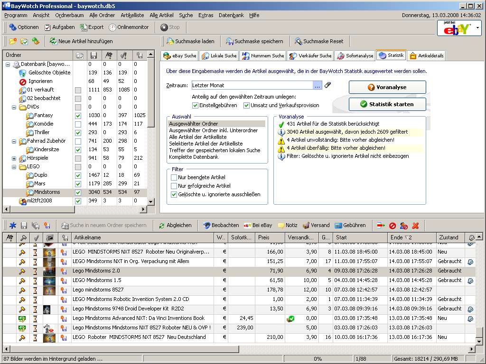Viewport: 486px width, 364px height.
Task: Collapse the DVDs folder node
Action: 14,107
